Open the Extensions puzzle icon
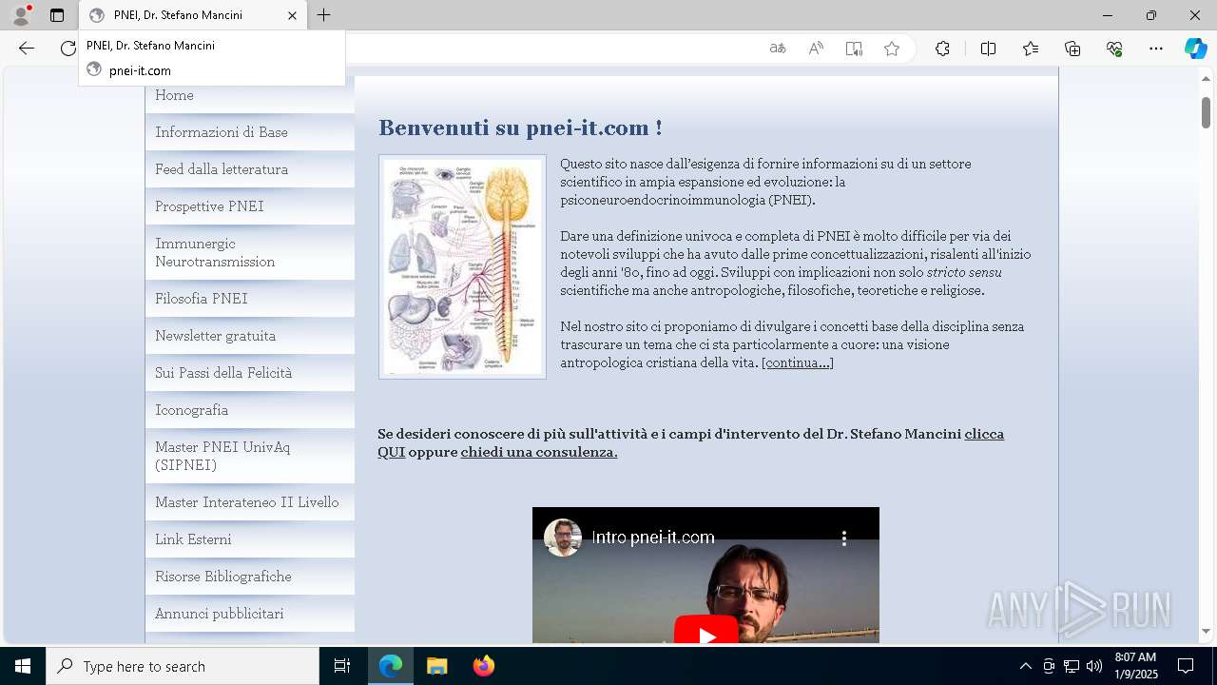 (x=942, y=49)
